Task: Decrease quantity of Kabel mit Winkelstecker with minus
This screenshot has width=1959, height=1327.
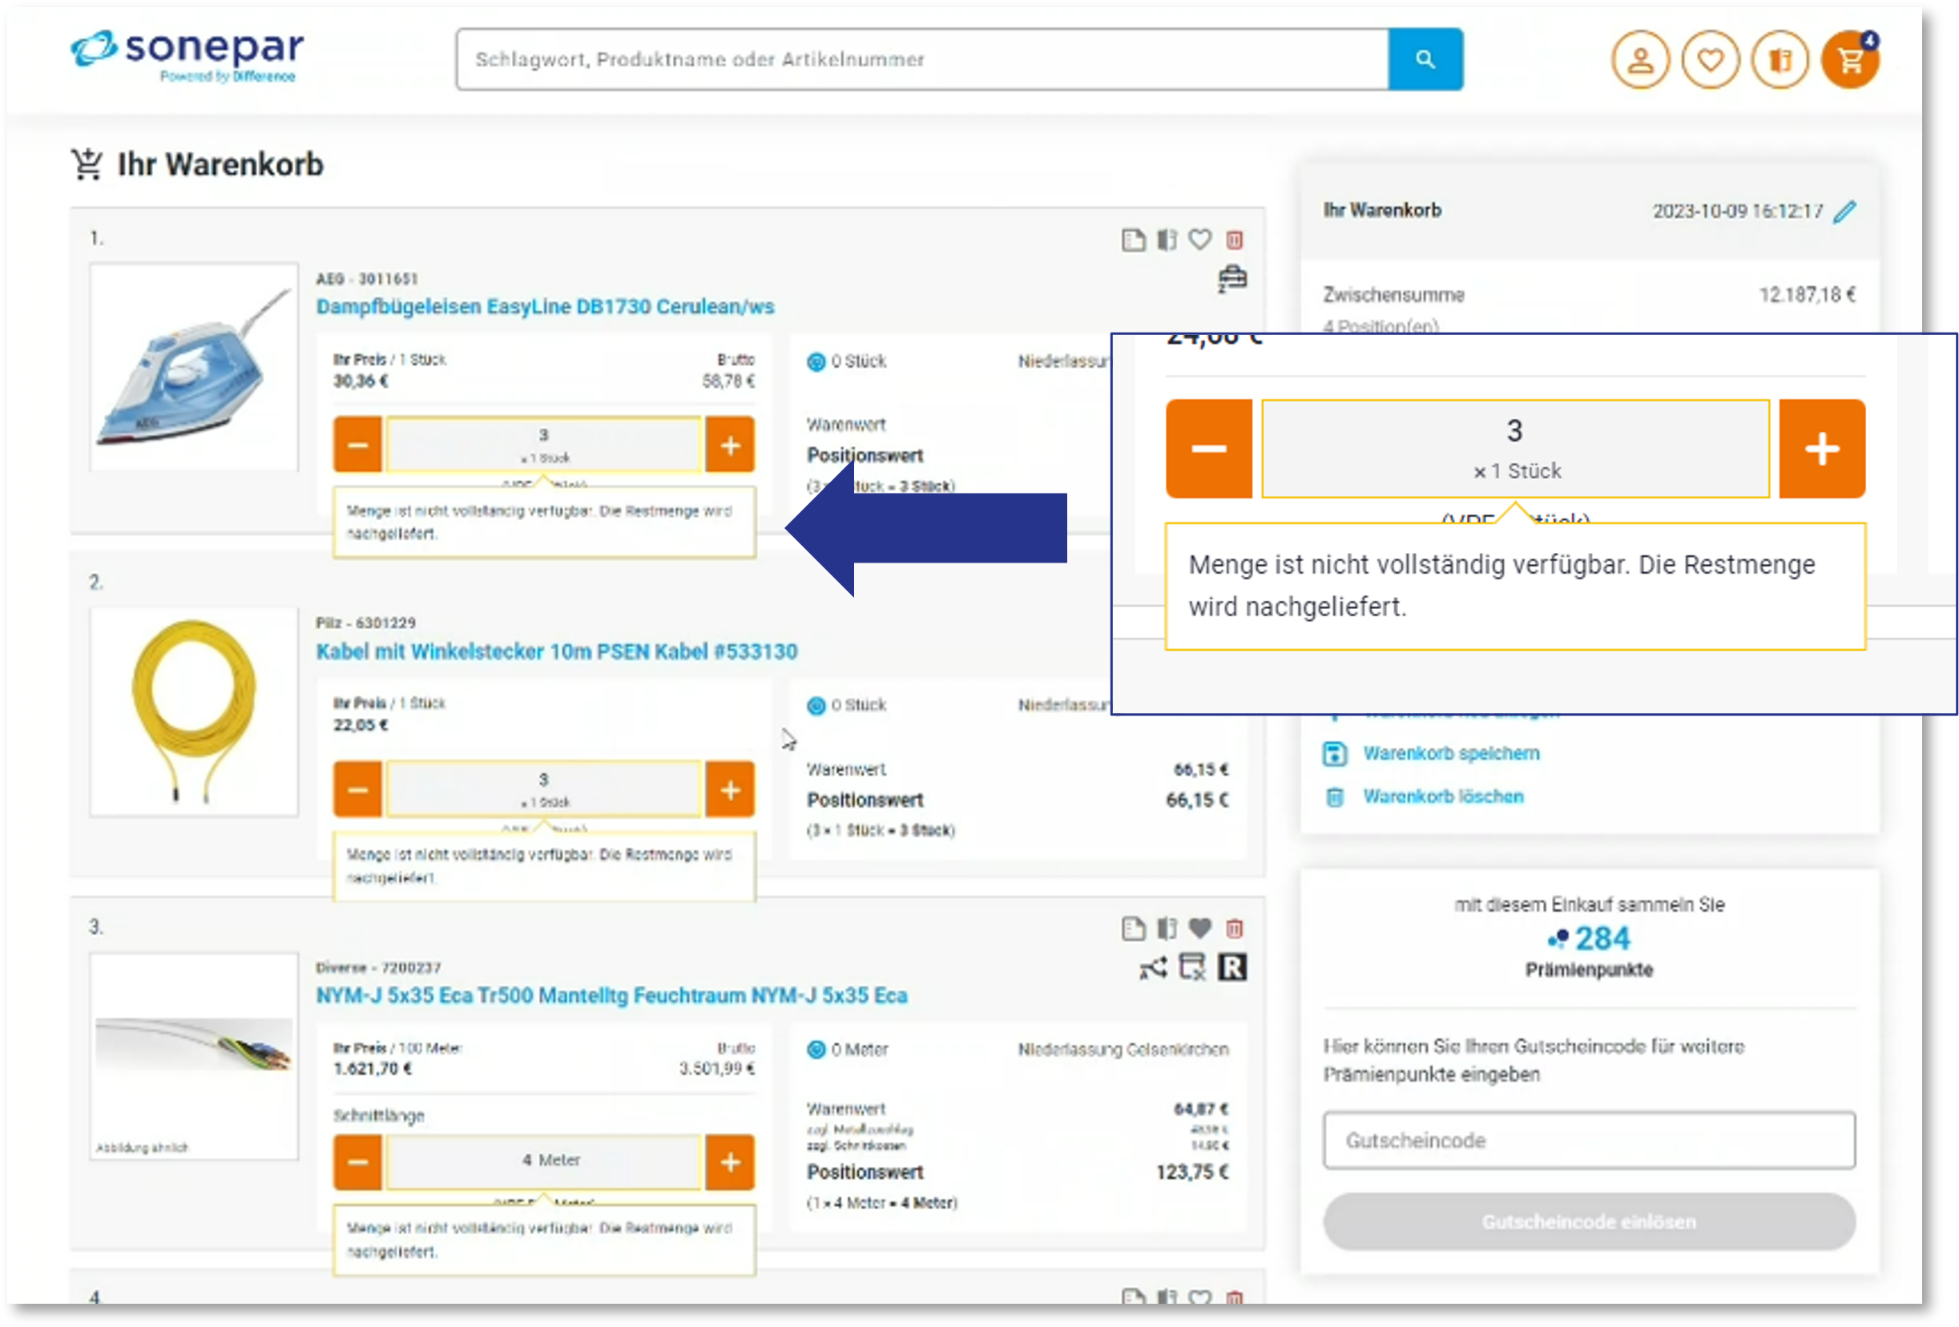Action: [357, 791]
